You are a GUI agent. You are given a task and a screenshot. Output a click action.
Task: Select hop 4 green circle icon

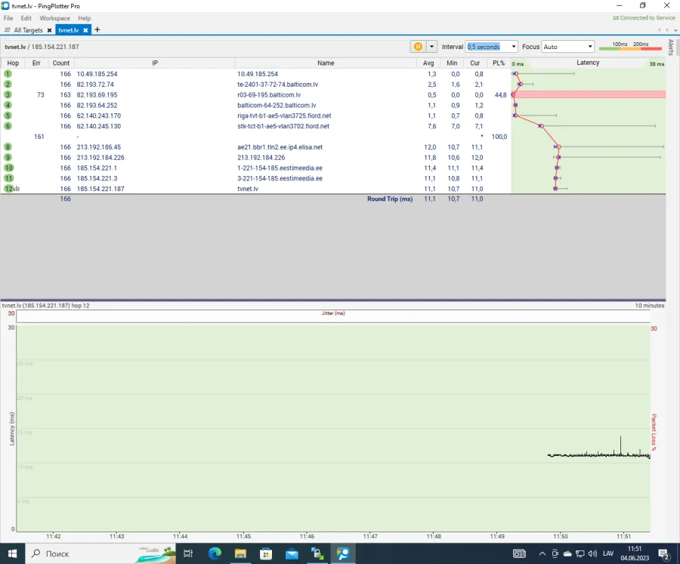click(8, 105)
